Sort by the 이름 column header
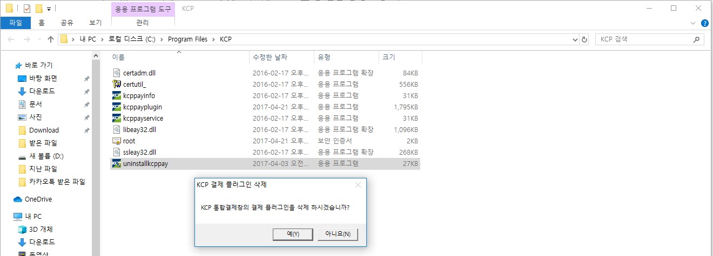 click(x=179, y=57)
